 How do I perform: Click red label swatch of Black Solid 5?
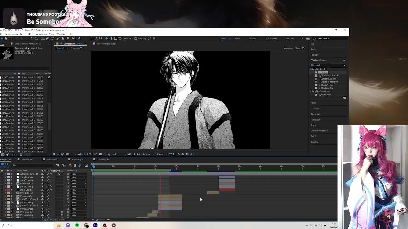point(8,190)
